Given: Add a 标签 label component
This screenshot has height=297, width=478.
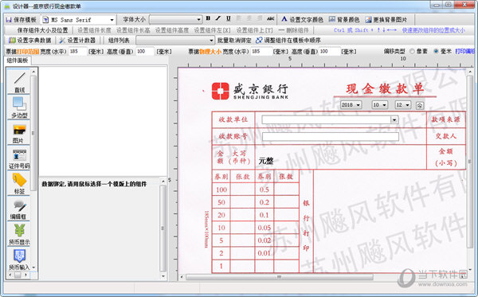Looking at the screenshot, I should pyautogui.click(x=19, y=183).
